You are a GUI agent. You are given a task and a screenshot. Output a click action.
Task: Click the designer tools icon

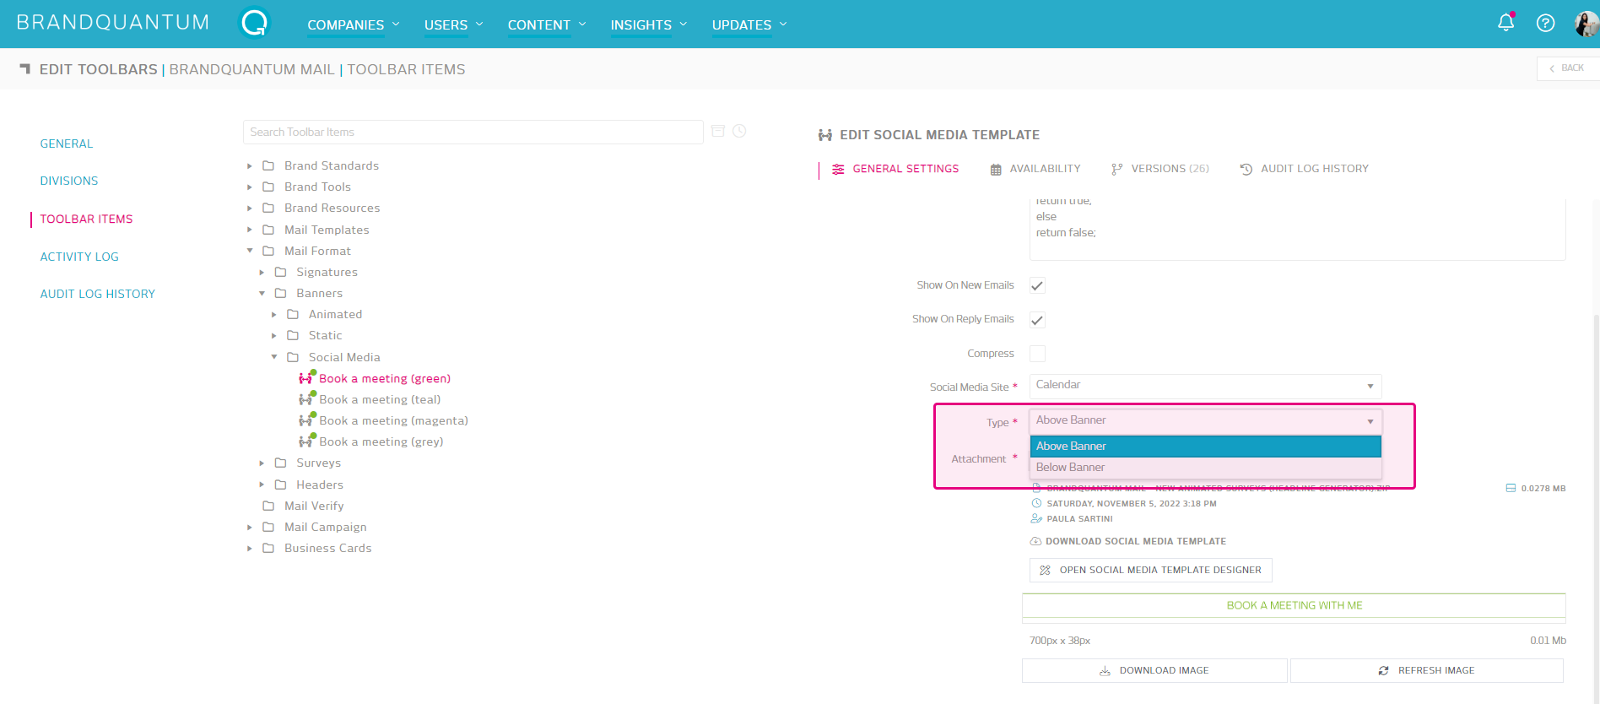[x=1045, y=570]
